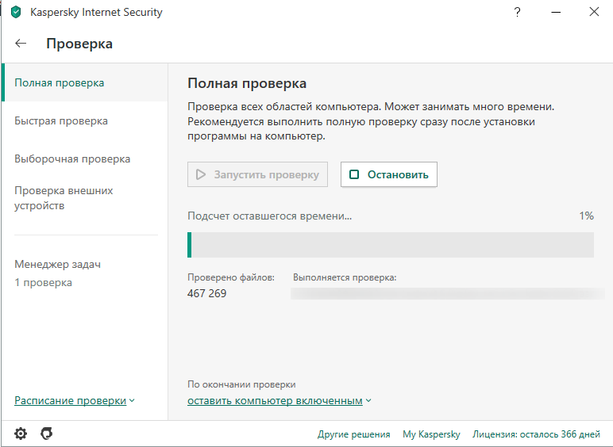Close the Kaspersky Internet Security window

(x=594, y=12)
